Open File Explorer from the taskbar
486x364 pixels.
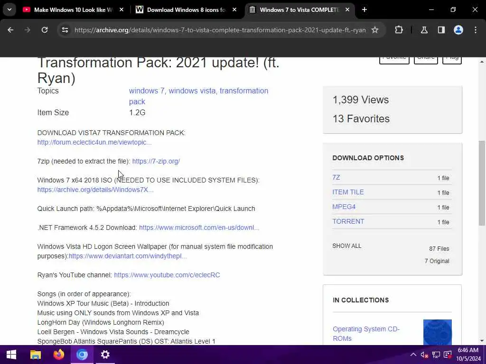click(x=35, y=355)
